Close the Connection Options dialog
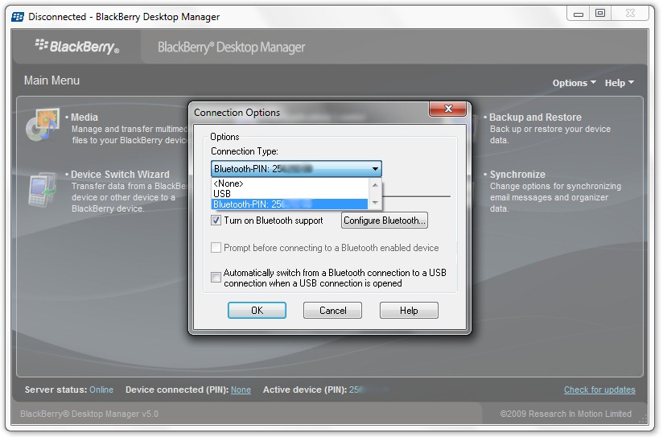 tap(448, 110)
